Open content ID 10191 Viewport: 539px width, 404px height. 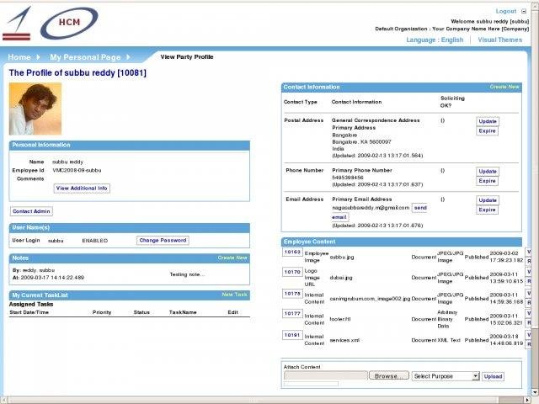point(292,335)
